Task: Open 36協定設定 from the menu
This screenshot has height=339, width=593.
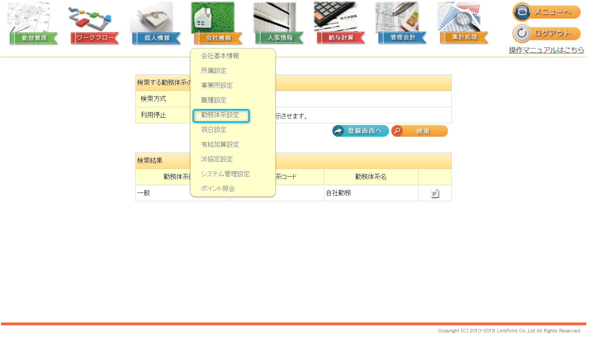Action: pos(217,159)
